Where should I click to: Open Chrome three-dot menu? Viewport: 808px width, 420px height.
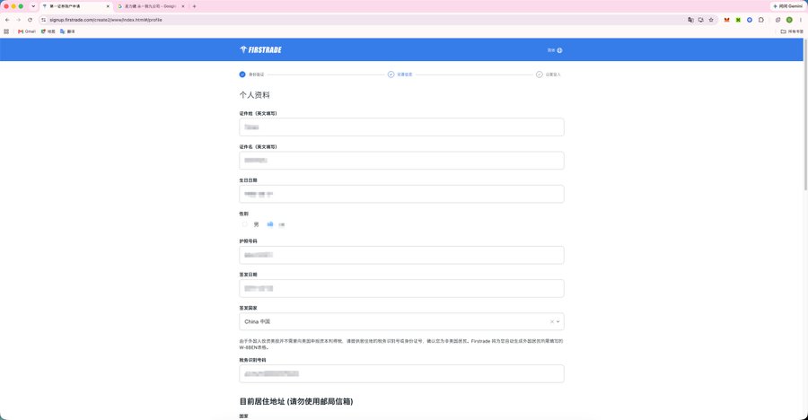801,20
